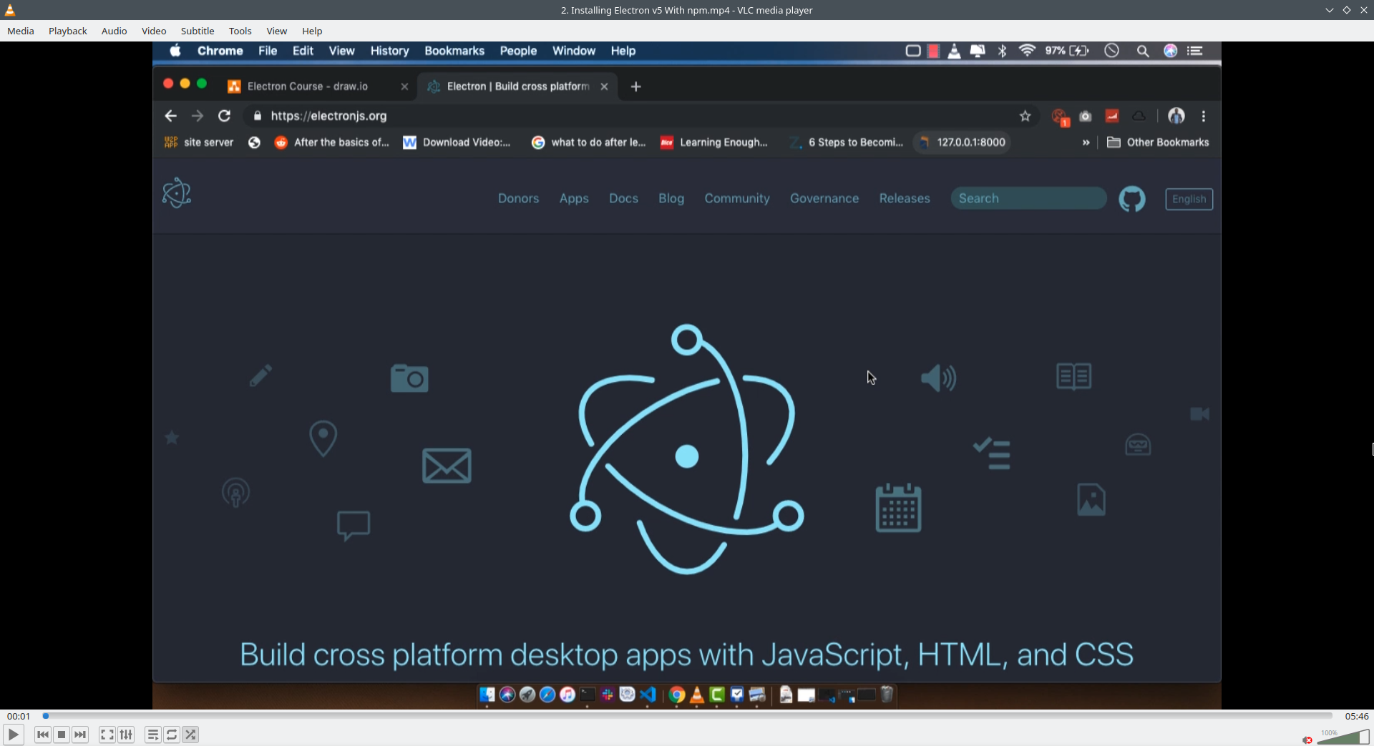Toggle the total time 05:46 display

1356,716
